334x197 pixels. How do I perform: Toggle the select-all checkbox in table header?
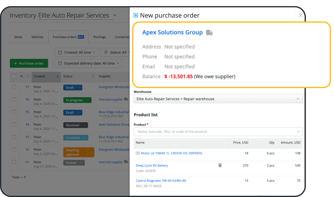click(14, 76)
